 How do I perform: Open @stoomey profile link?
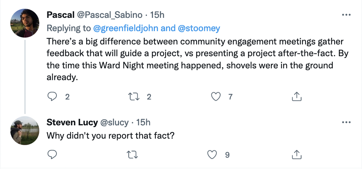[200, 28]
